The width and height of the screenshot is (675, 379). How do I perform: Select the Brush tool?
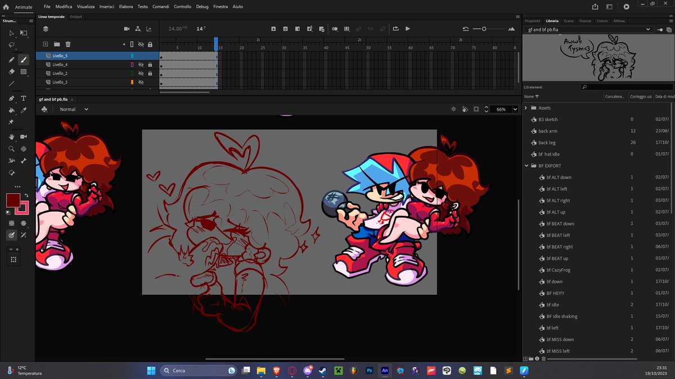[x=24, y=60]
